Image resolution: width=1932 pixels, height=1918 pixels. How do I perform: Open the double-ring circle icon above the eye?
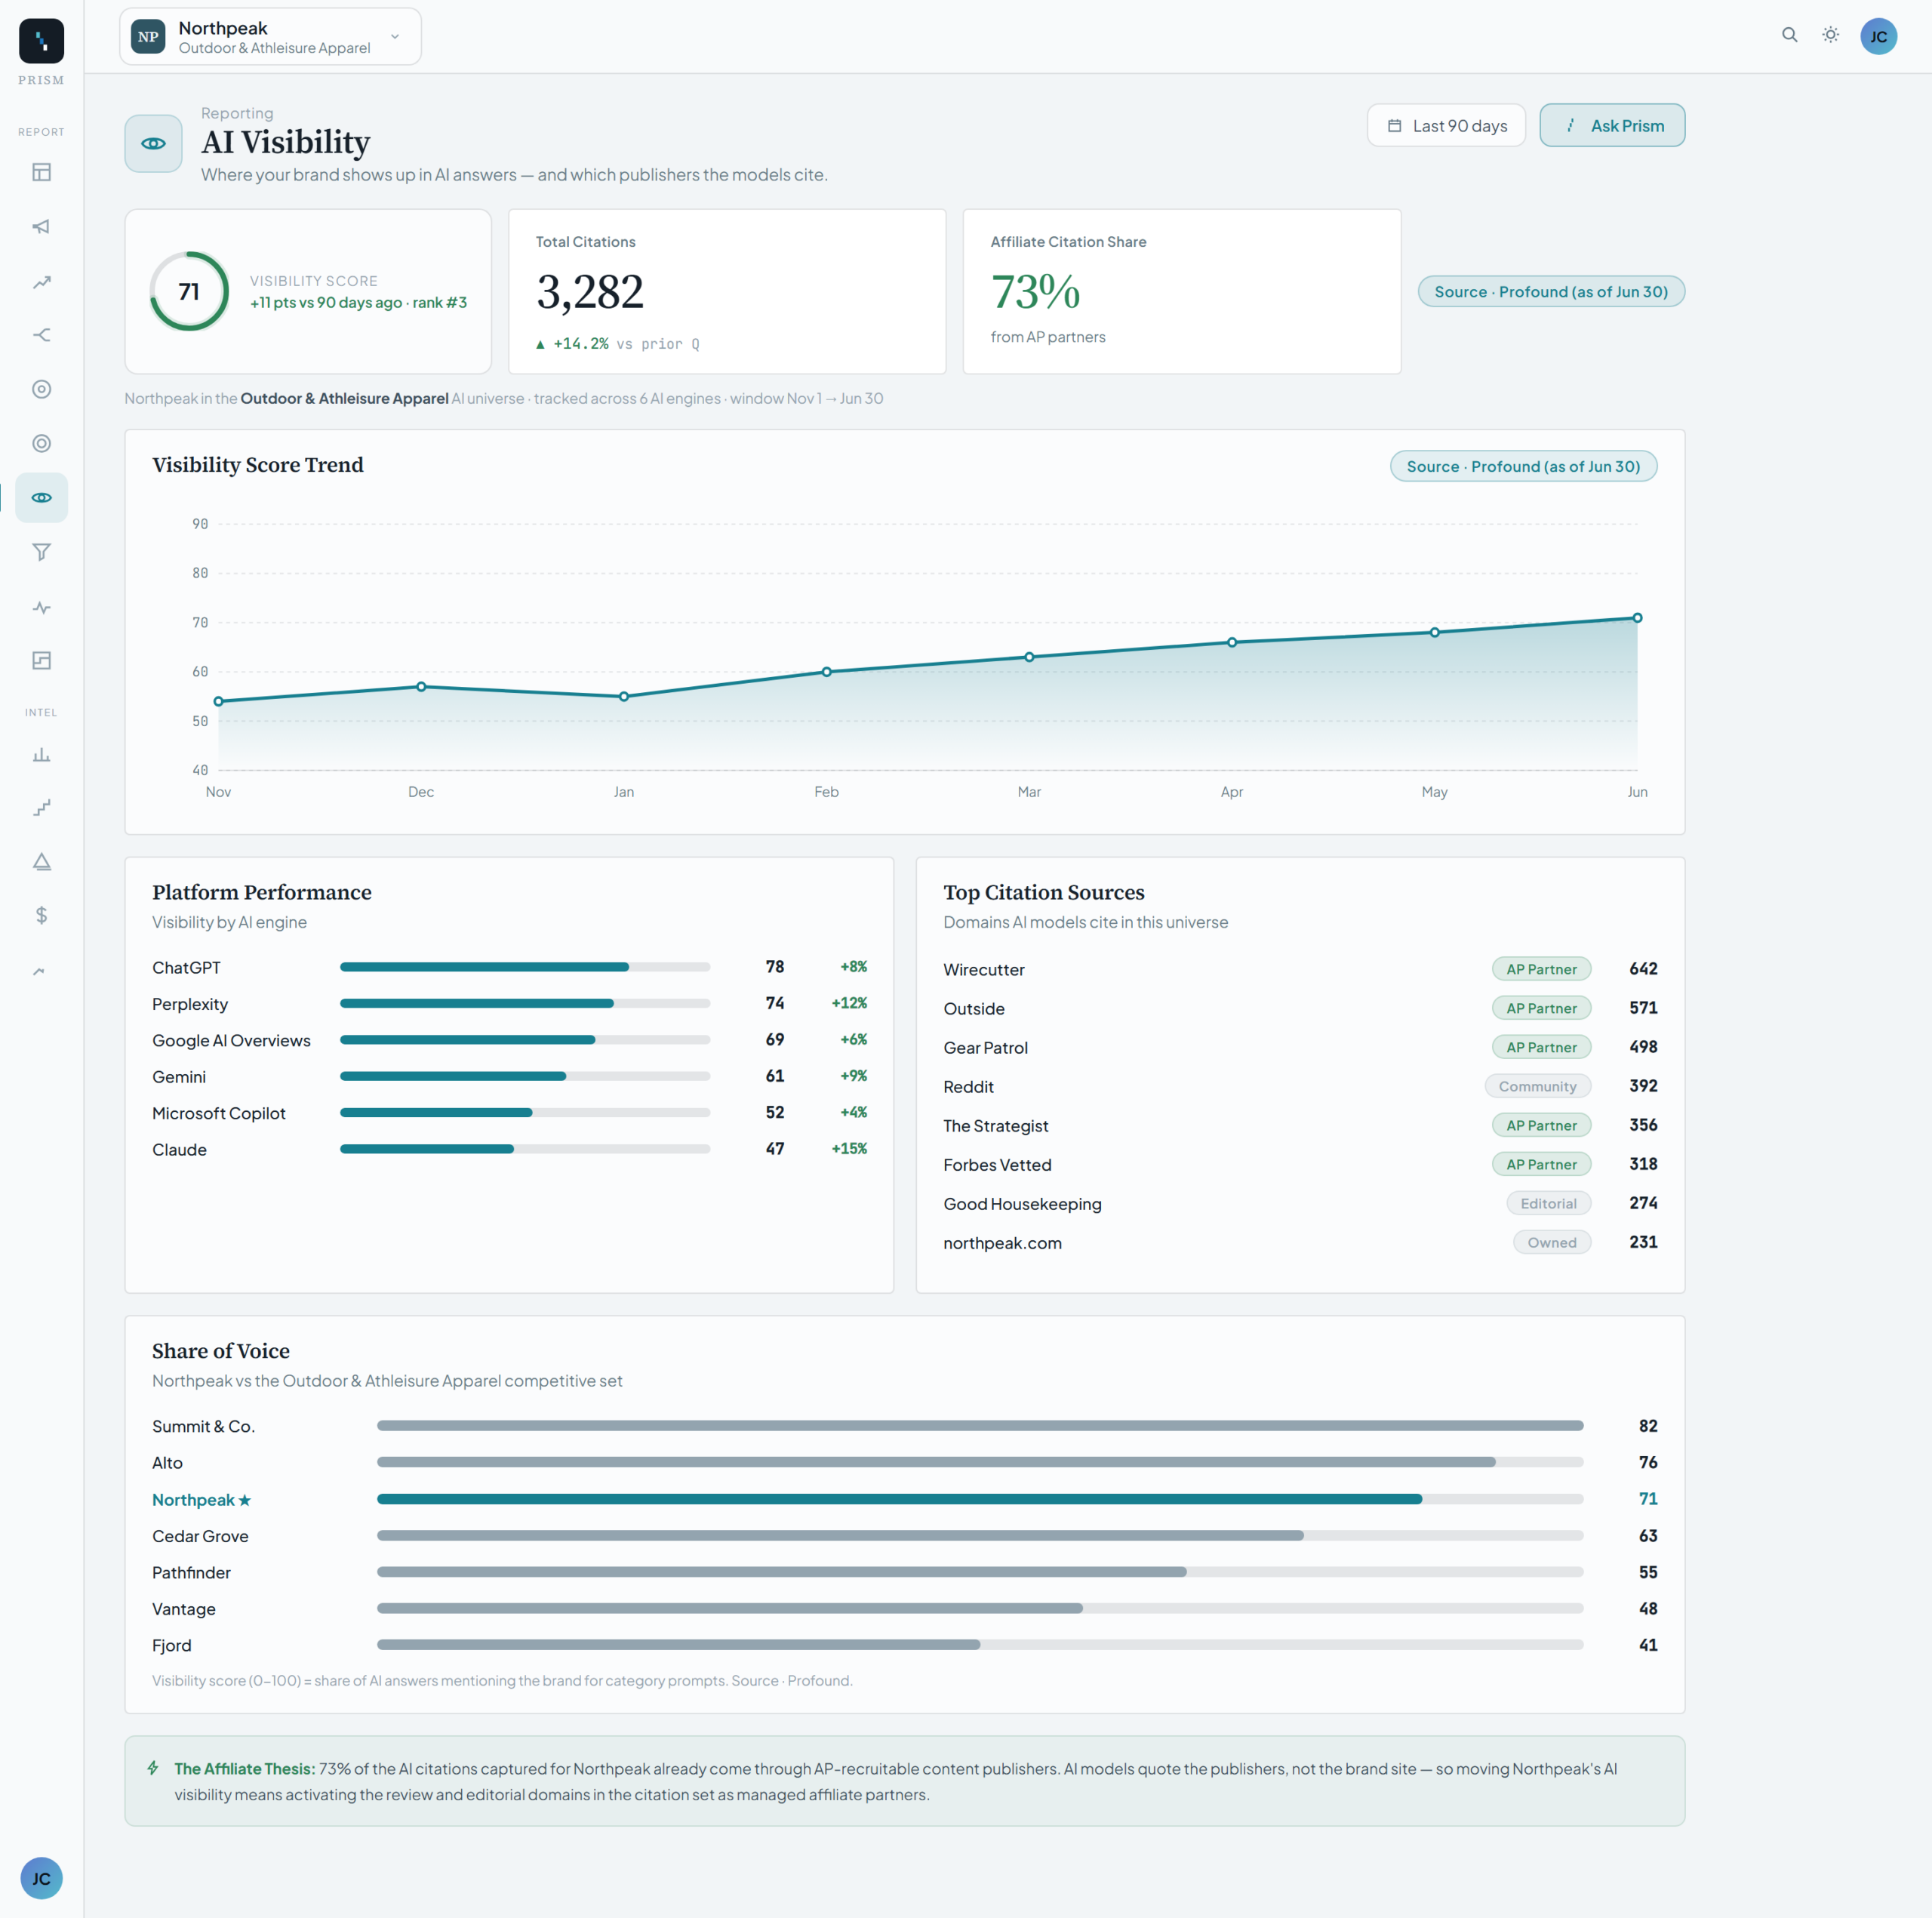pyautogui.click(x=41, y=443)
